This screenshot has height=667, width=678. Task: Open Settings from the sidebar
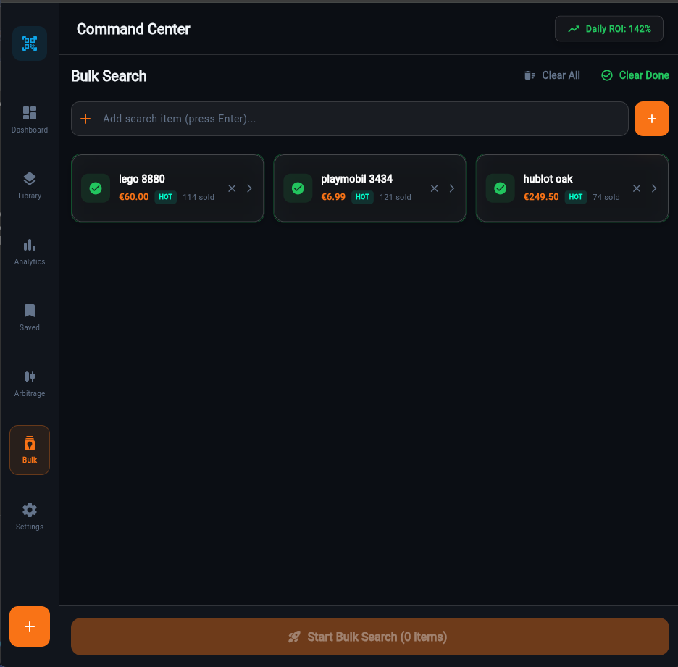[x=29, y=516]
